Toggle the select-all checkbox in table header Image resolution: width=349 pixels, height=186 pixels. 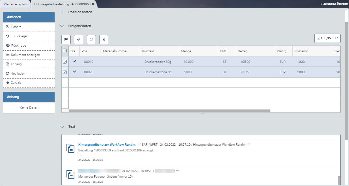coord(65,51)
